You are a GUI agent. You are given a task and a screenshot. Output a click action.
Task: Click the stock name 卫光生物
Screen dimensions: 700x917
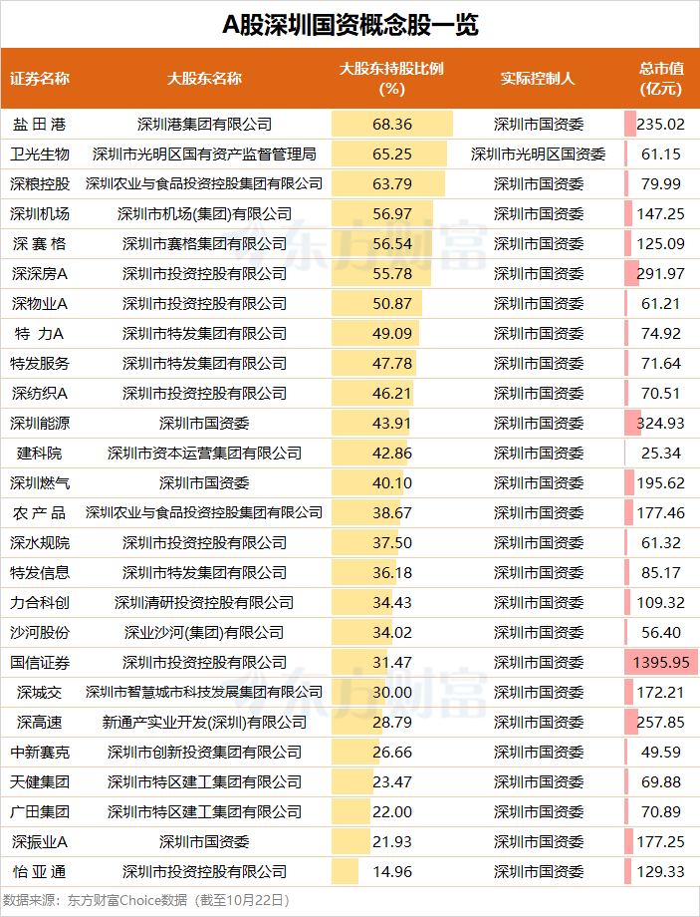pos(40,153)
